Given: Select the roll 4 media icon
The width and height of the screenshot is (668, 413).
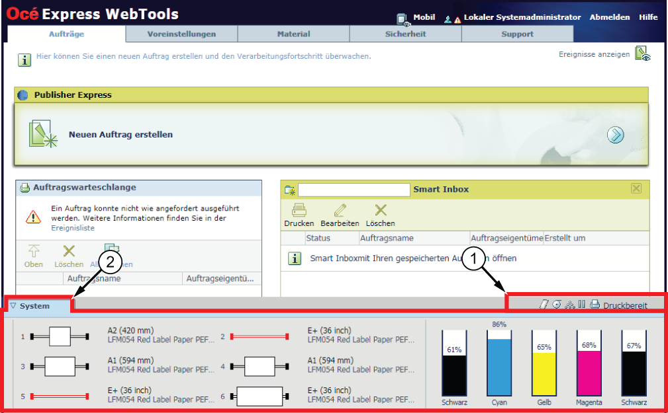Looking at the screenshot, I should pyautogui.click(x=260, y=366).
